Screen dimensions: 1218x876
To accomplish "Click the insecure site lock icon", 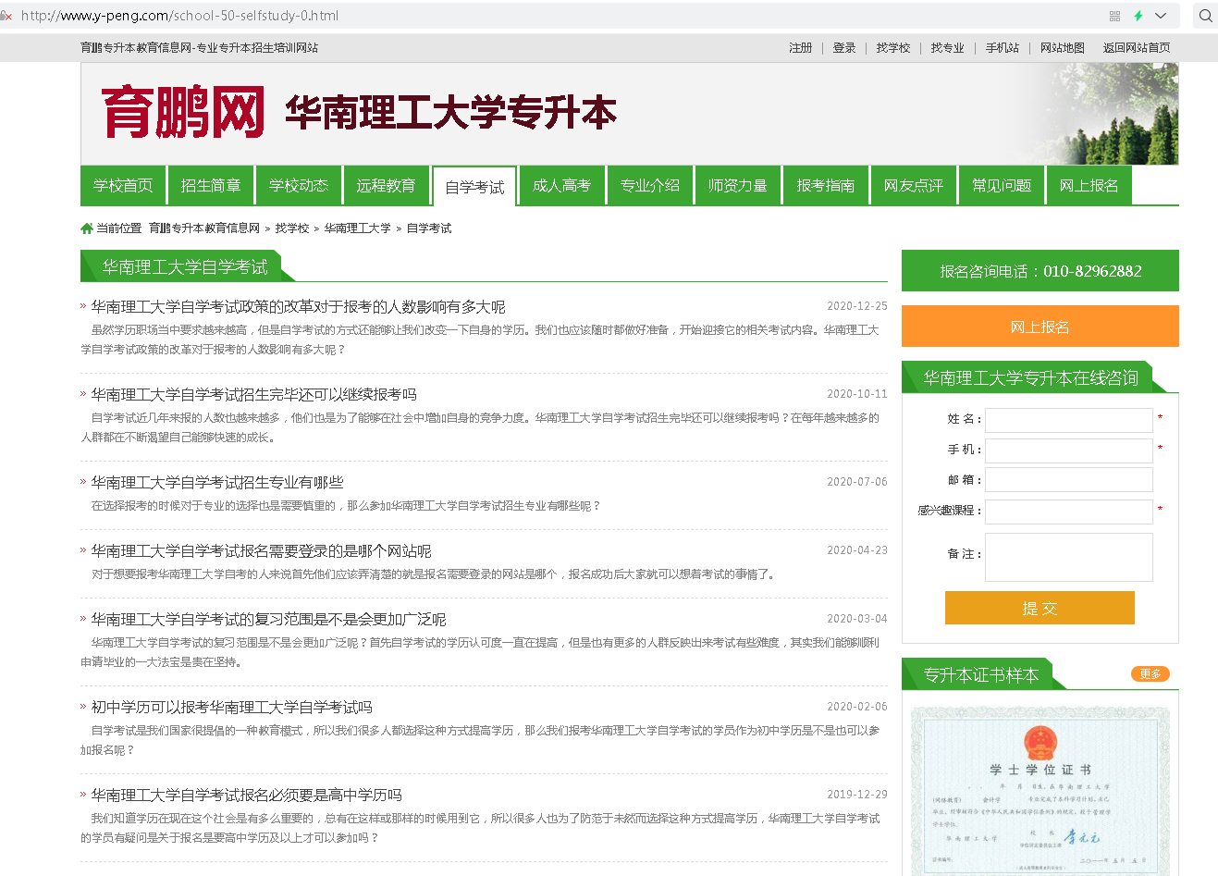I will point(6,16).
